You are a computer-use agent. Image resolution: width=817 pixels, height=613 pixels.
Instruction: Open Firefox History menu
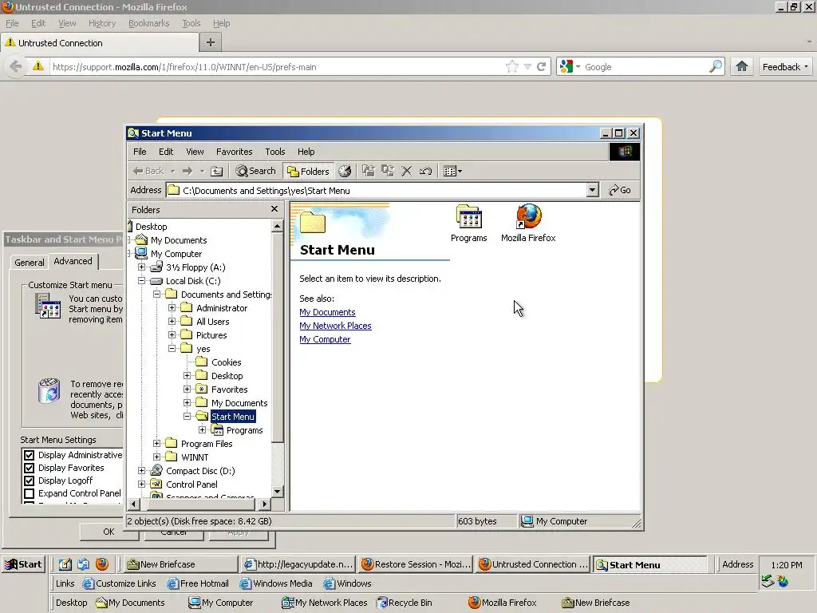102,23
